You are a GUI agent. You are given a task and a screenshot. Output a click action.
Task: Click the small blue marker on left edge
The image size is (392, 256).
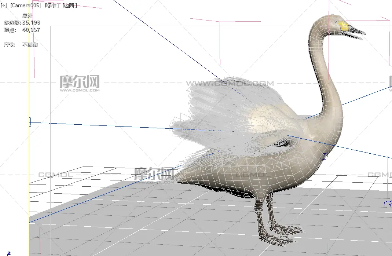click(30, 122)
